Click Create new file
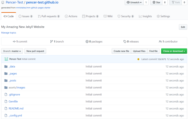Image resolution: width=188 pixels, height=119 pixels. (121, 51)
